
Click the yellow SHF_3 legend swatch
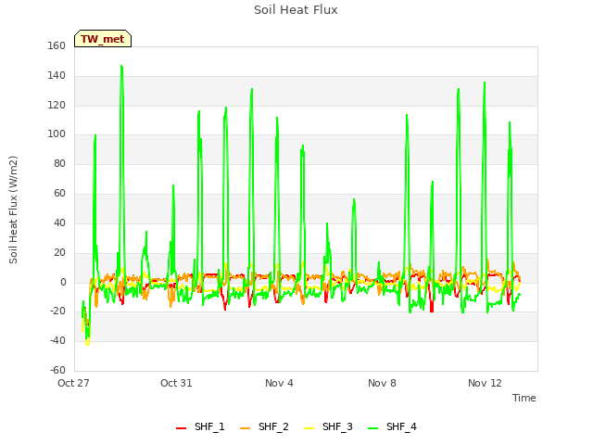[x=309, y=428]
